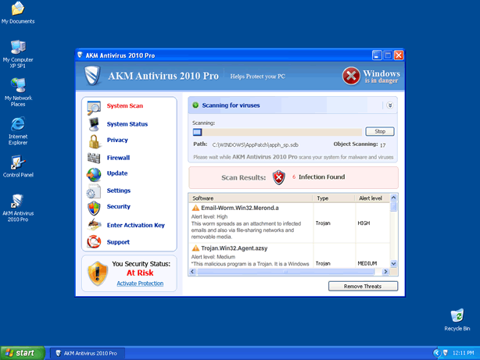Click the Security shield icon
Image resolution: width=480 pixels, height=360 pixels.
tap(94, 207)
